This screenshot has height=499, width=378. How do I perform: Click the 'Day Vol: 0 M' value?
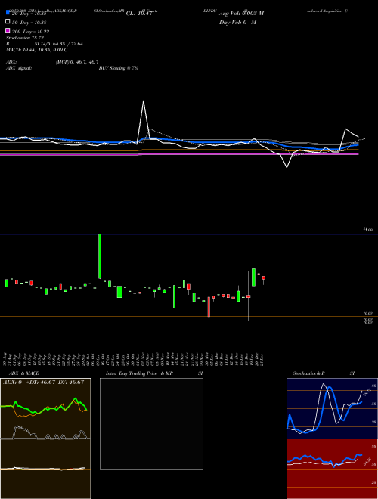coord(237,22)
